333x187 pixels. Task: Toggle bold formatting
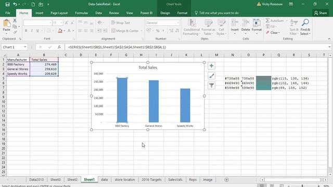click(x=26, y=31)
